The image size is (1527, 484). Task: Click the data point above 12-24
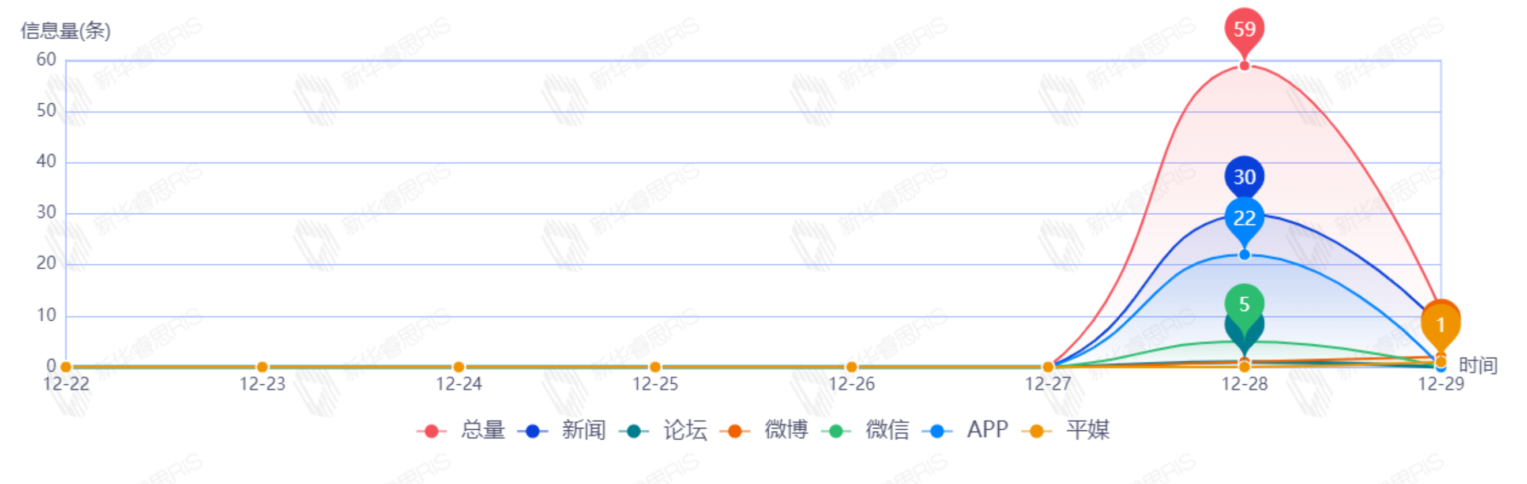458,367
